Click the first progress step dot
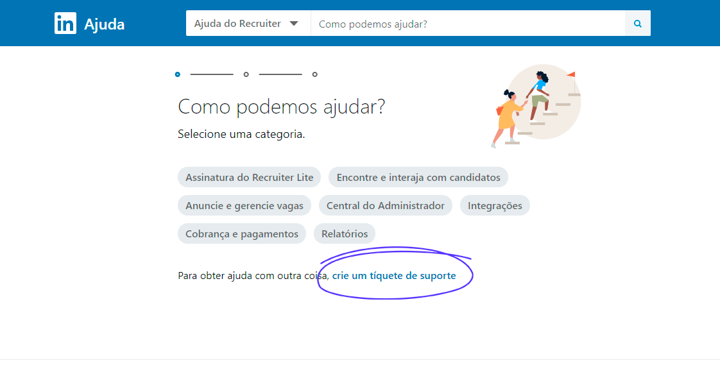This screenshot has width=720, height=365. [x=178, y=74]
